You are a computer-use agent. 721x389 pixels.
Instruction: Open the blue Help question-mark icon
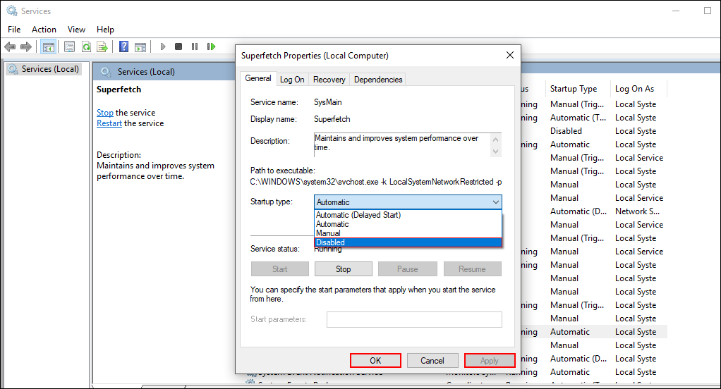tap(123, 47)
